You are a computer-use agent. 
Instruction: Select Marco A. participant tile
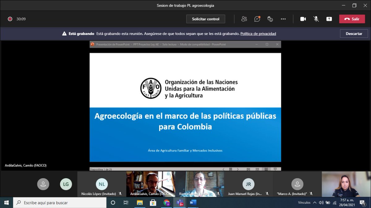[x=297, y=184]
